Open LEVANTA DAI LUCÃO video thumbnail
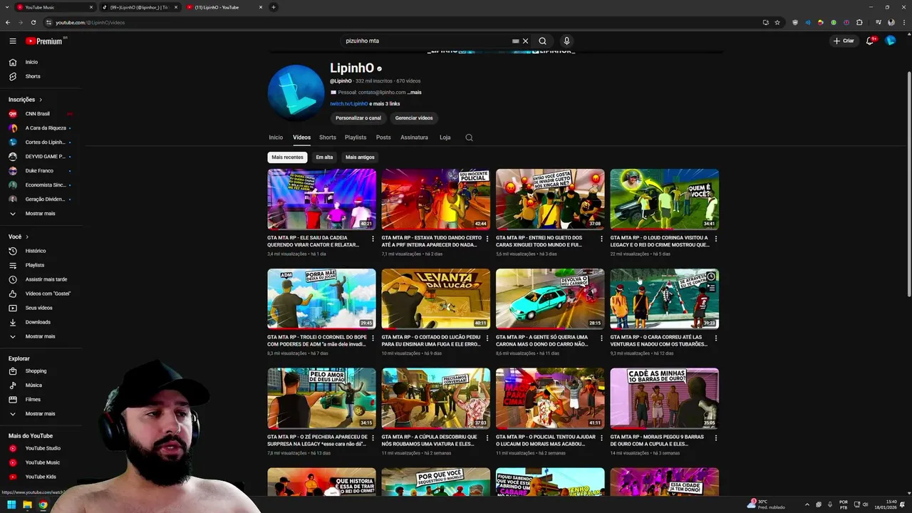This screenshot has width=912, height=513. pyautogui.click(x=436, y=299)
